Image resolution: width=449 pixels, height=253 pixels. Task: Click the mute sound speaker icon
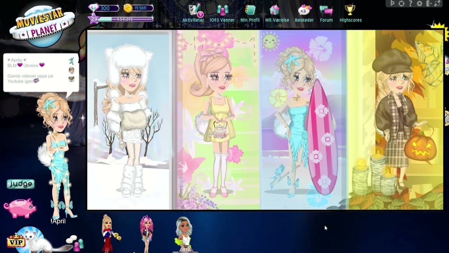pos(393,4)
